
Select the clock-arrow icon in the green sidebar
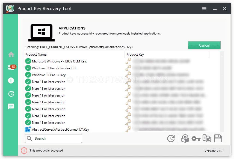(x=11, y=94)
